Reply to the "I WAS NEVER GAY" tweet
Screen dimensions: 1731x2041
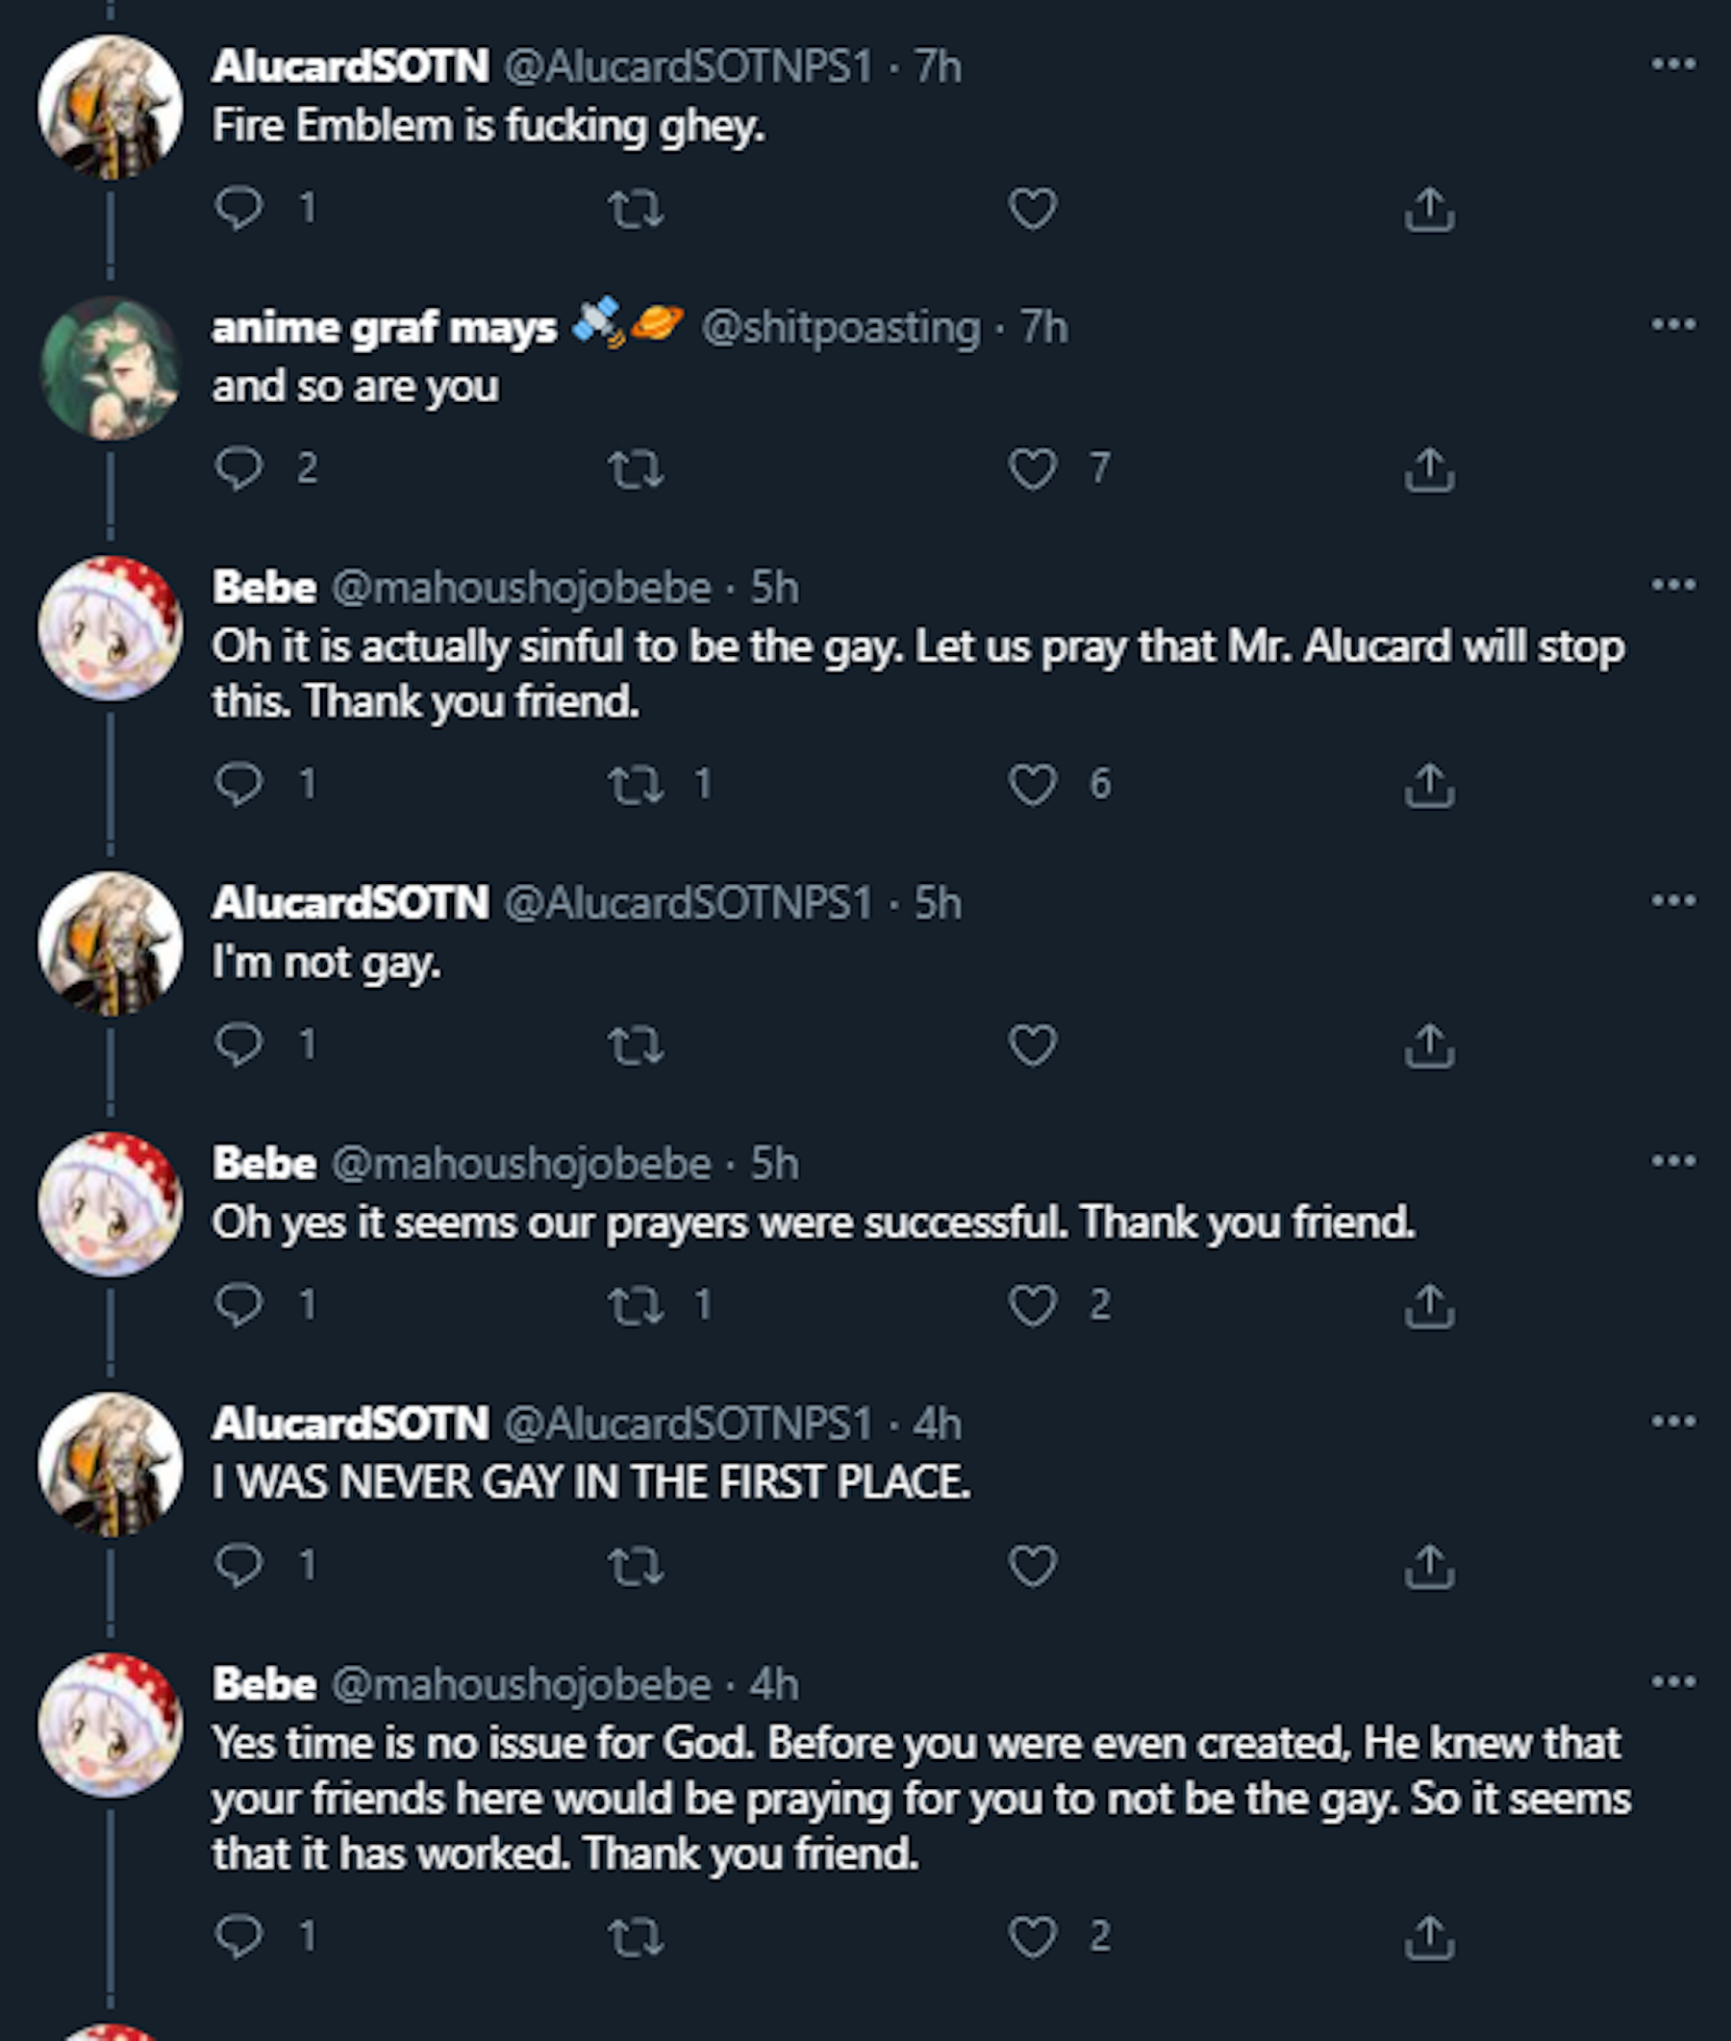238,1566
